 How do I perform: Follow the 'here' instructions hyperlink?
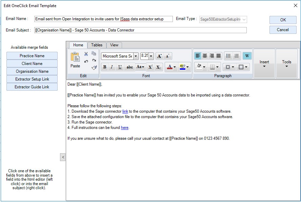pos(125,128)
